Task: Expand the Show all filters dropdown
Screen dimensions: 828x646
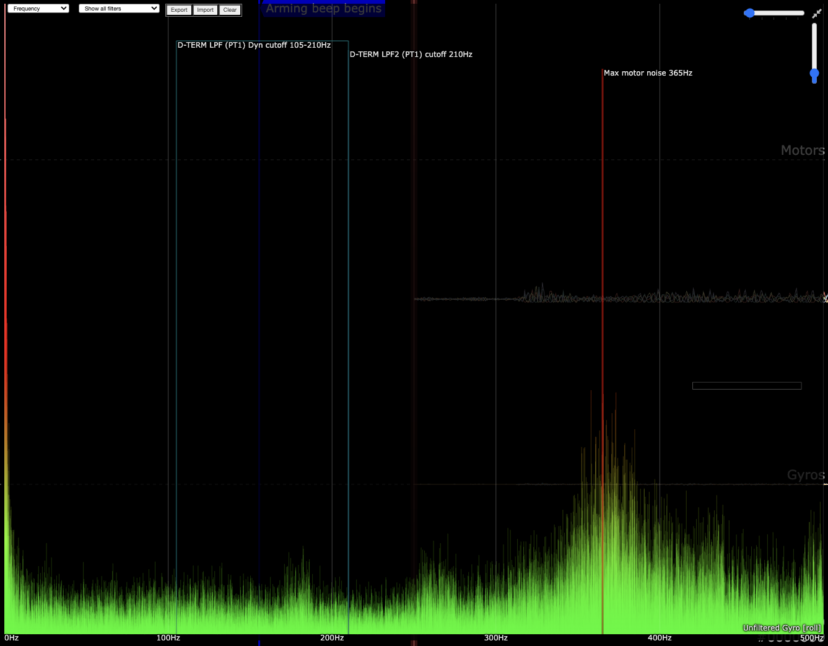Action: (119, 9)
